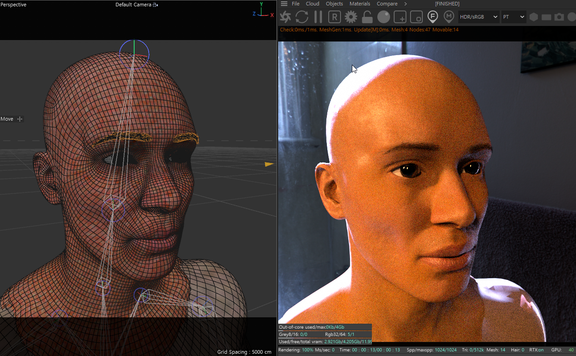The width and height of the screenshot is (576, 356).
Task: Click the GPU status entry
Action: point(563,350)
